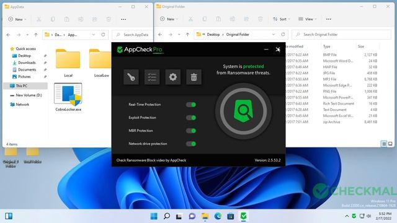Open recent locations chevron in Original Folder window
397x223 pixels.
pos(179,35)
